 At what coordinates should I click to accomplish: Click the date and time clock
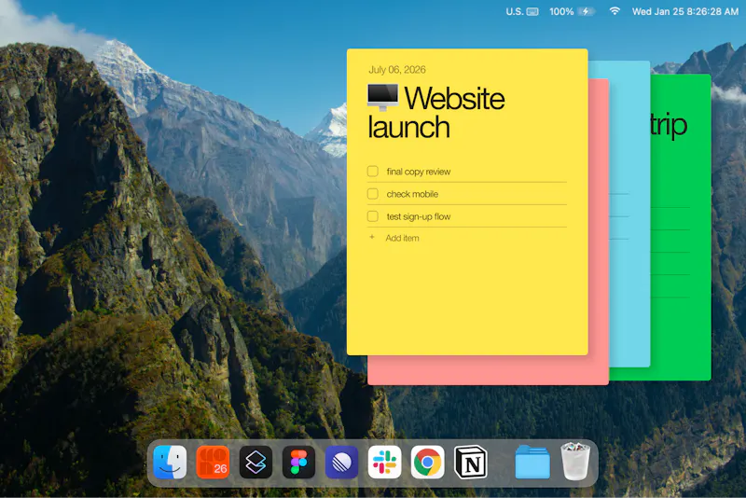click(x=685, y=11)
